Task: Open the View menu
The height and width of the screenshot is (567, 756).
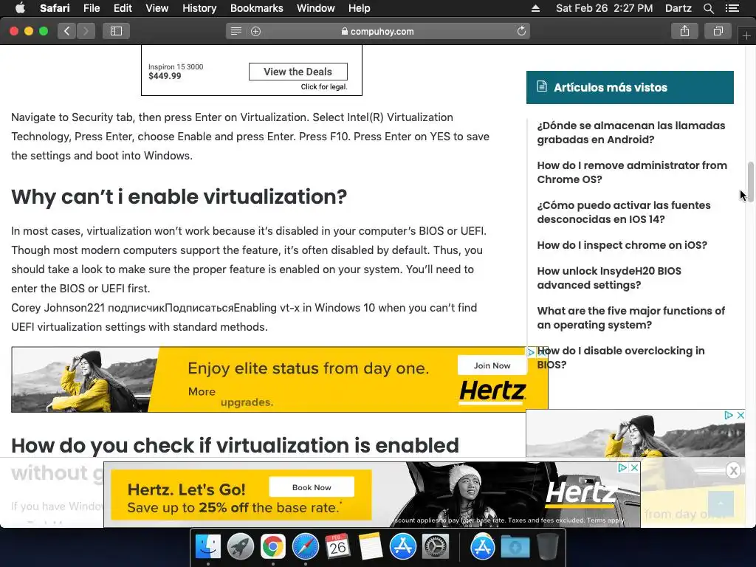Action: click(157, 8)
